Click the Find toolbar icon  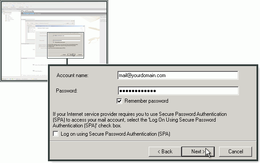point(27,6)
